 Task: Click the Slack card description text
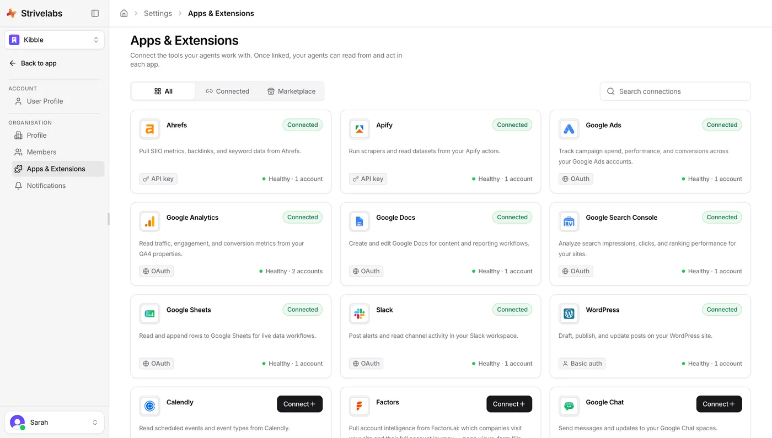point(433,336)
